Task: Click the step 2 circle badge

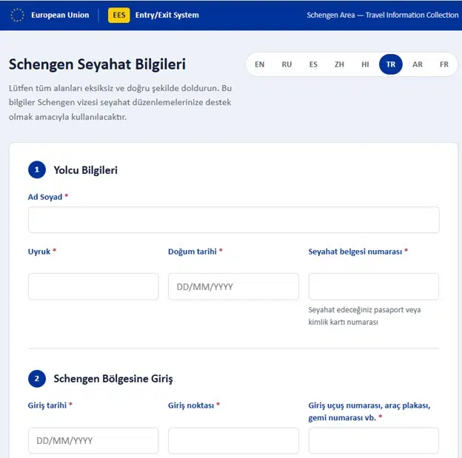Action: point(37,379)
